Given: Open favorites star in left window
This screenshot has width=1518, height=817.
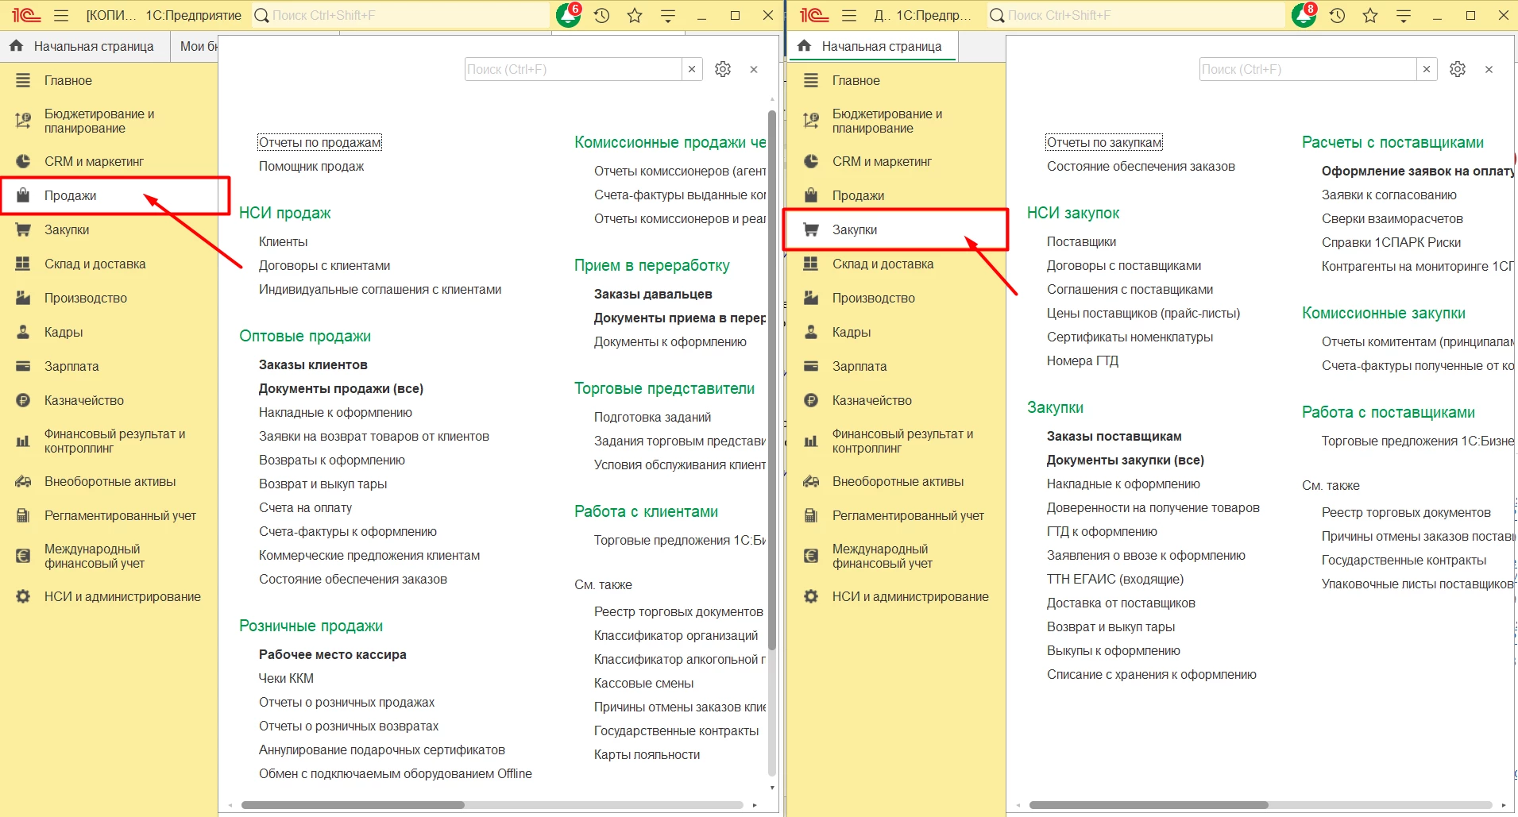Looking at the screenshot, I should (635, 15).
